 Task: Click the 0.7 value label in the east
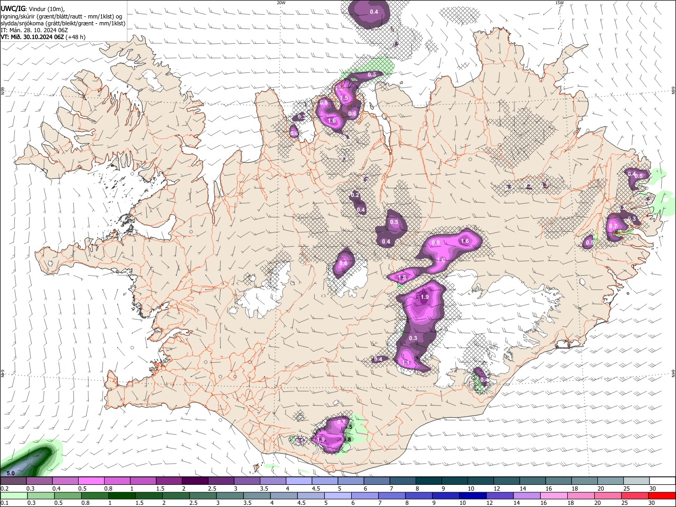[x=613, y=227]
